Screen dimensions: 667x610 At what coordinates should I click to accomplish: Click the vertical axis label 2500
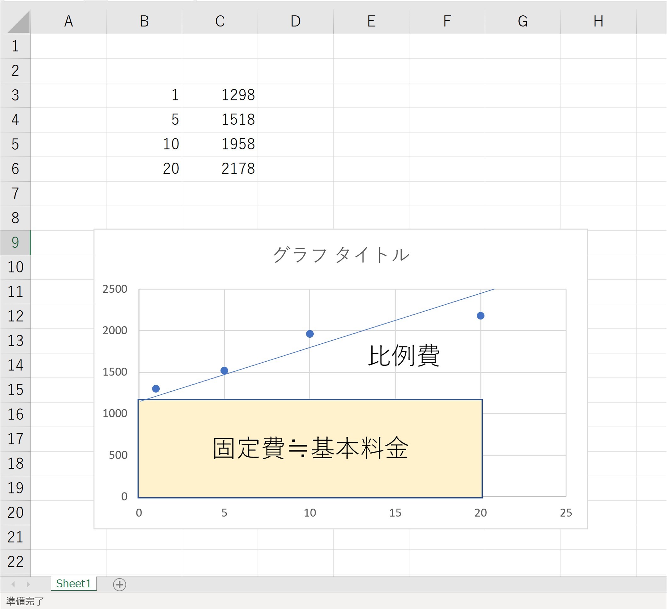tap(115, 289)
